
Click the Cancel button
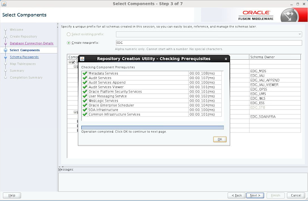(296, 195)
